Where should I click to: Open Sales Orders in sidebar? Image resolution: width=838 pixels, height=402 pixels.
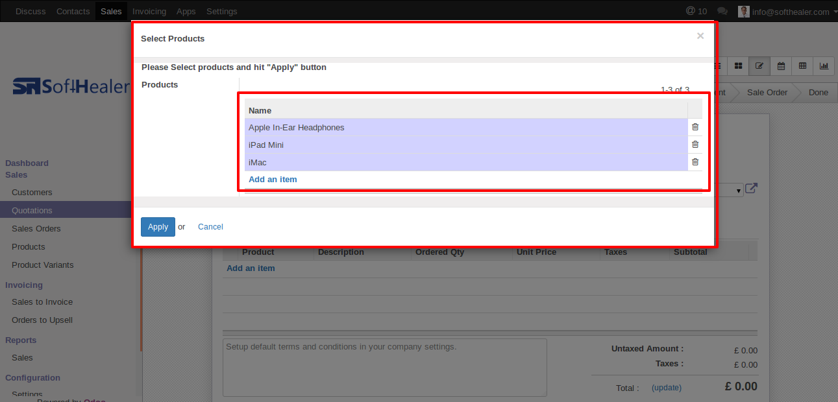click(x=36, y=228)
